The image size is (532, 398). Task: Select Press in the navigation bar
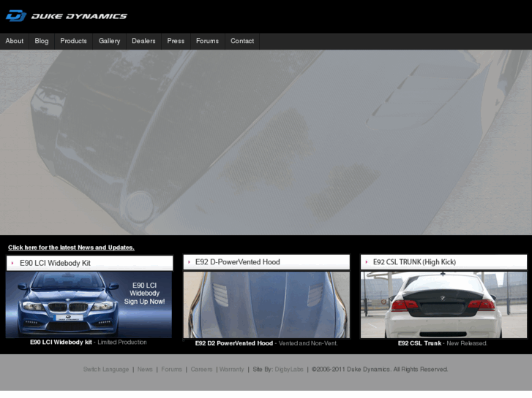176,41
